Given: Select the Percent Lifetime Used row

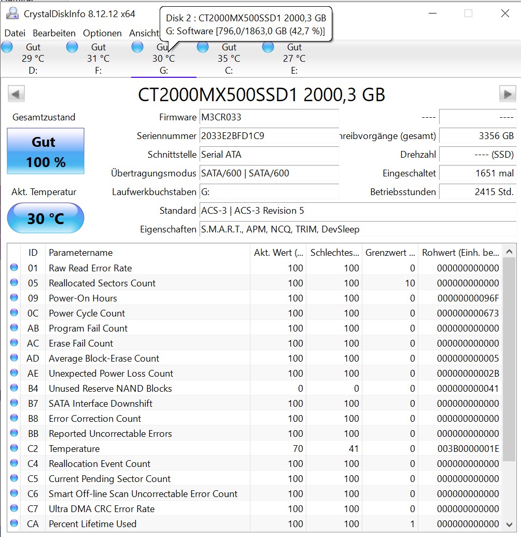Looking at the screenshot, I should pos(255,525).
